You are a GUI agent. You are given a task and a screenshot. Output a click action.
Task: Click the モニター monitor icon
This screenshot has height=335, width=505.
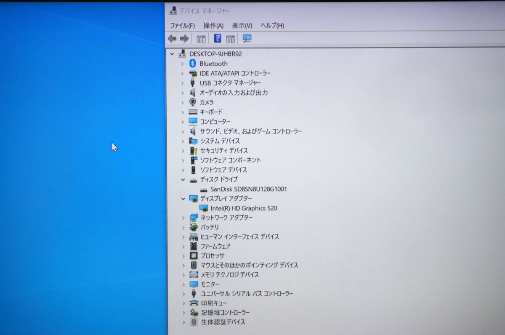pos(193,284)
